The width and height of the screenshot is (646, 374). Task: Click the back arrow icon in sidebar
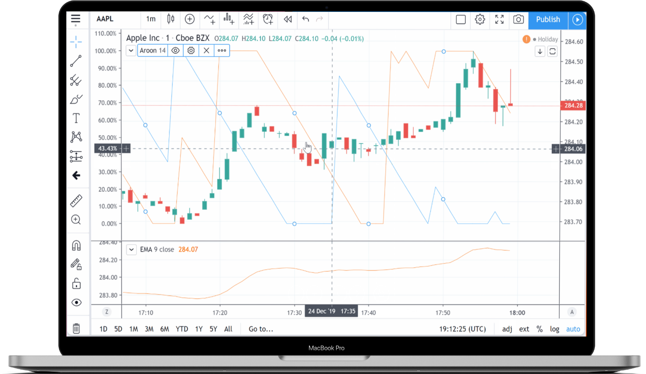click(x=76, y=176)
